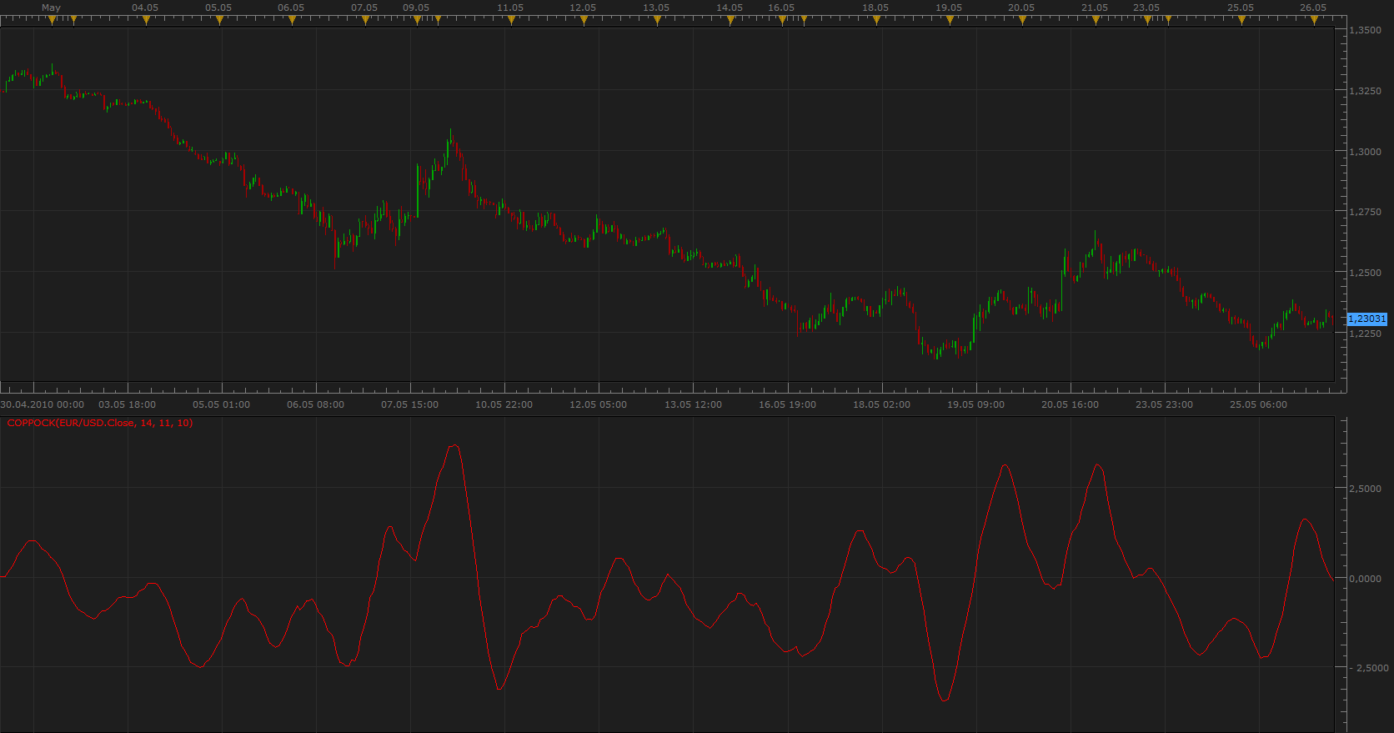Viewport: 1394px width, 733px height.
Task: Click the 21.05 date label at top
Action: [1095, 8]
